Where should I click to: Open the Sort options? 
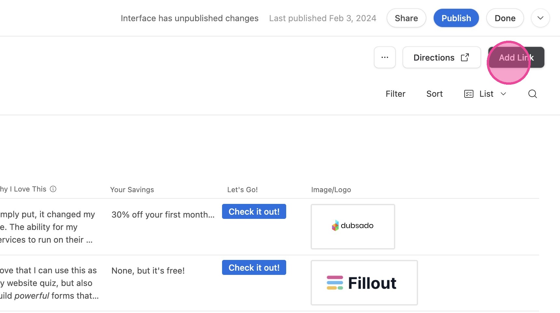pos(434,94)
